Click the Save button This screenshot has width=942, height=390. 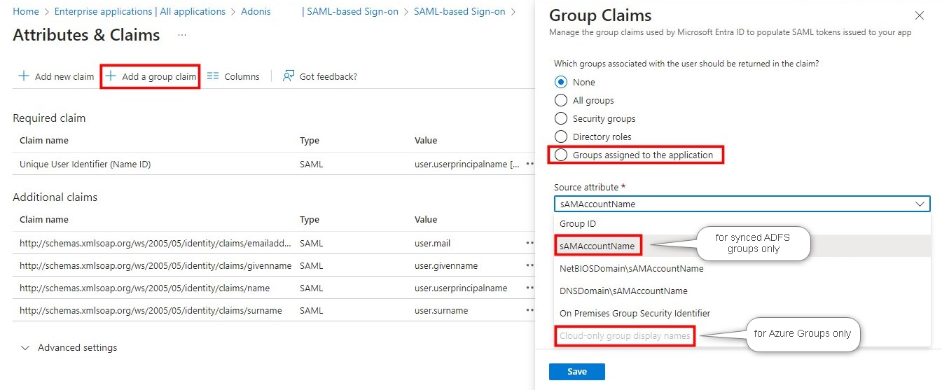(576, 371)
